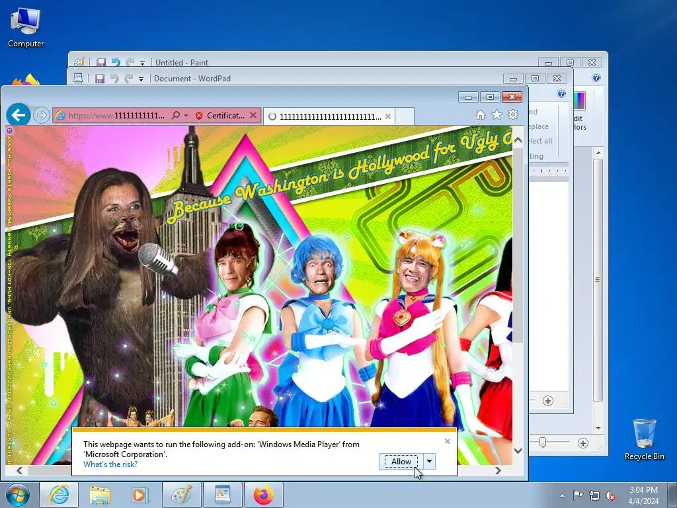Switch to Paint from the taskbar
This screenshot has height=508, width=677.
coord(181,495)
